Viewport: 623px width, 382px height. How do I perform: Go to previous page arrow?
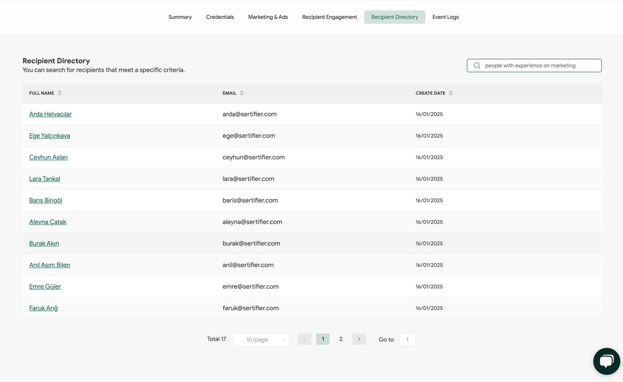305,339
